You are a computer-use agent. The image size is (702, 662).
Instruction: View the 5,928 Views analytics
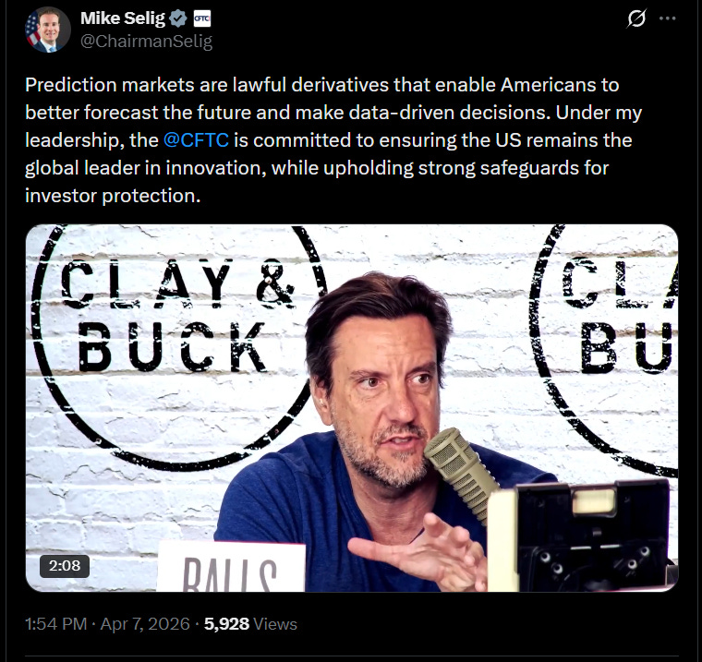(250, 624)
